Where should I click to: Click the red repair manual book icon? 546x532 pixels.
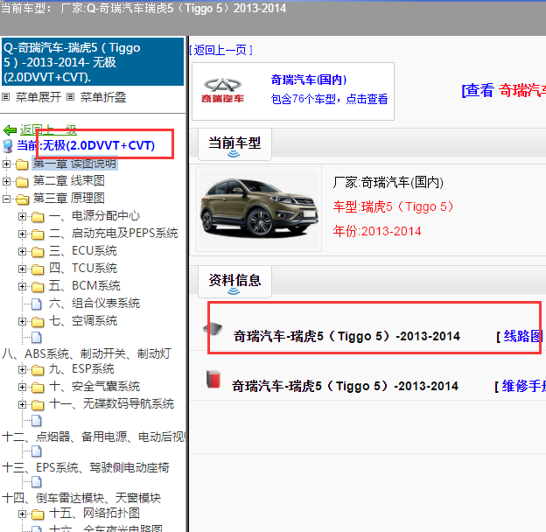[213, 379]
